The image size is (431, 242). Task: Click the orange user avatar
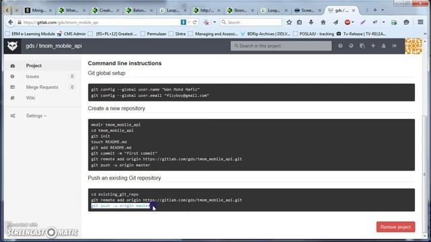point(413,46)
